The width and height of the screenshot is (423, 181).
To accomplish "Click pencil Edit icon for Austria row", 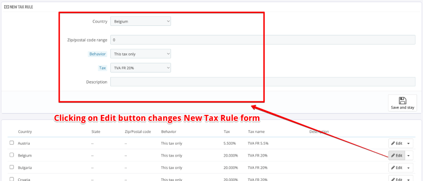I will coord(393,143).
